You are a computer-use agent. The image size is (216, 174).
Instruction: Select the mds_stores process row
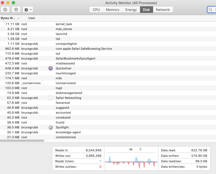64,29
